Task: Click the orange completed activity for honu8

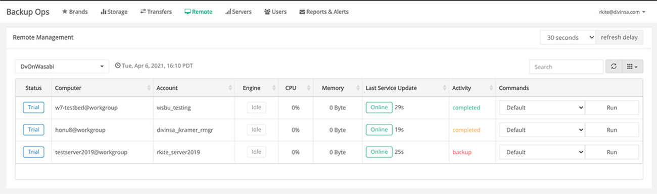Action: [466, 130]
